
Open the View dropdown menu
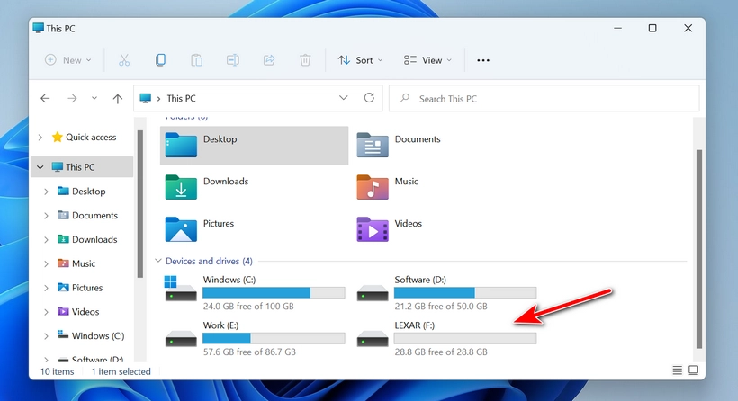427,60
